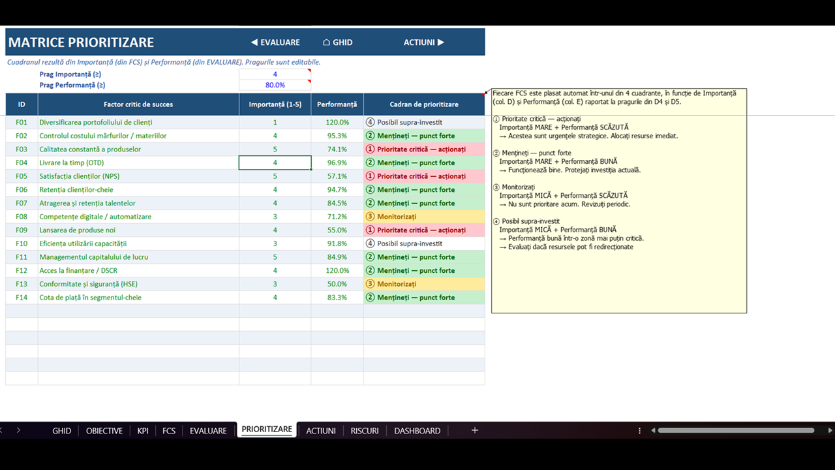Click the GHID home navigation button

[x=338, y=42]
